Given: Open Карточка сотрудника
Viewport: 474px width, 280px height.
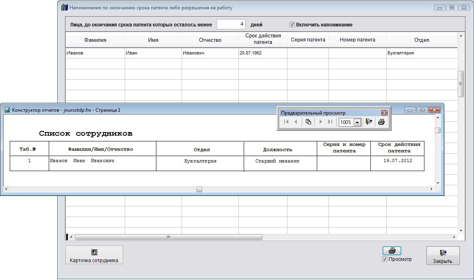Looking at the screenshot, I should pos(94,255).
